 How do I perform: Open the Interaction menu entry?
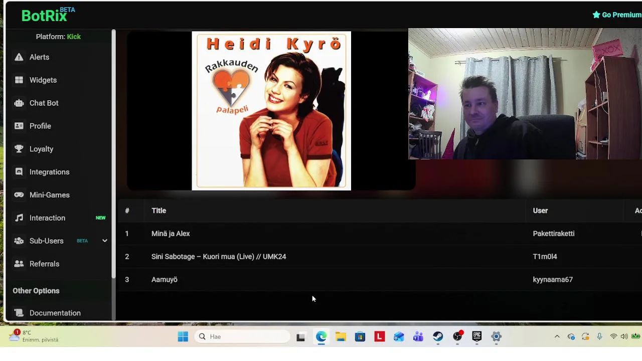click(47, 218)
